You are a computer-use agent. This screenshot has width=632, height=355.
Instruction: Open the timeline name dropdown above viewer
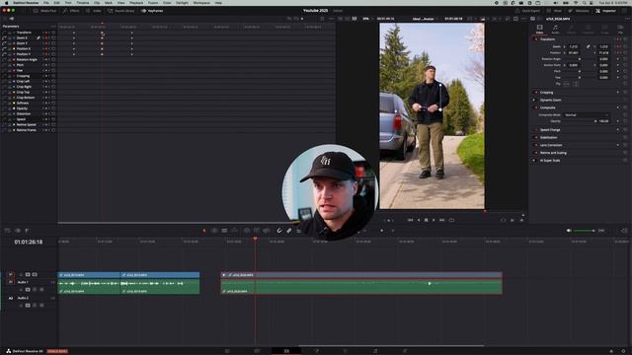(x=425, y=19)
